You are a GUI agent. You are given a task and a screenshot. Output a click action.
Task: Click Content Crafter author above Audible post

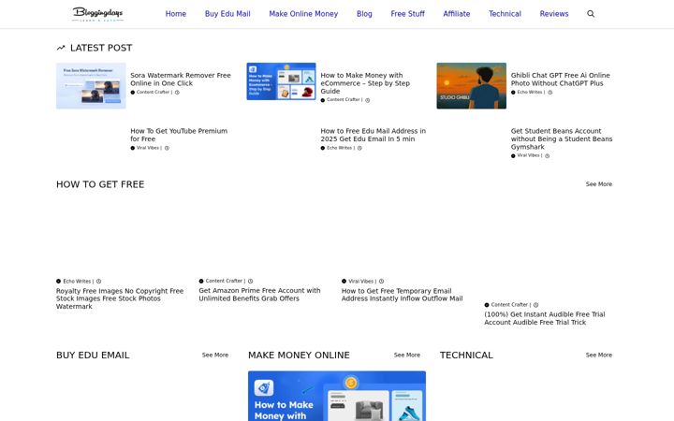click(x=509, y=305)
